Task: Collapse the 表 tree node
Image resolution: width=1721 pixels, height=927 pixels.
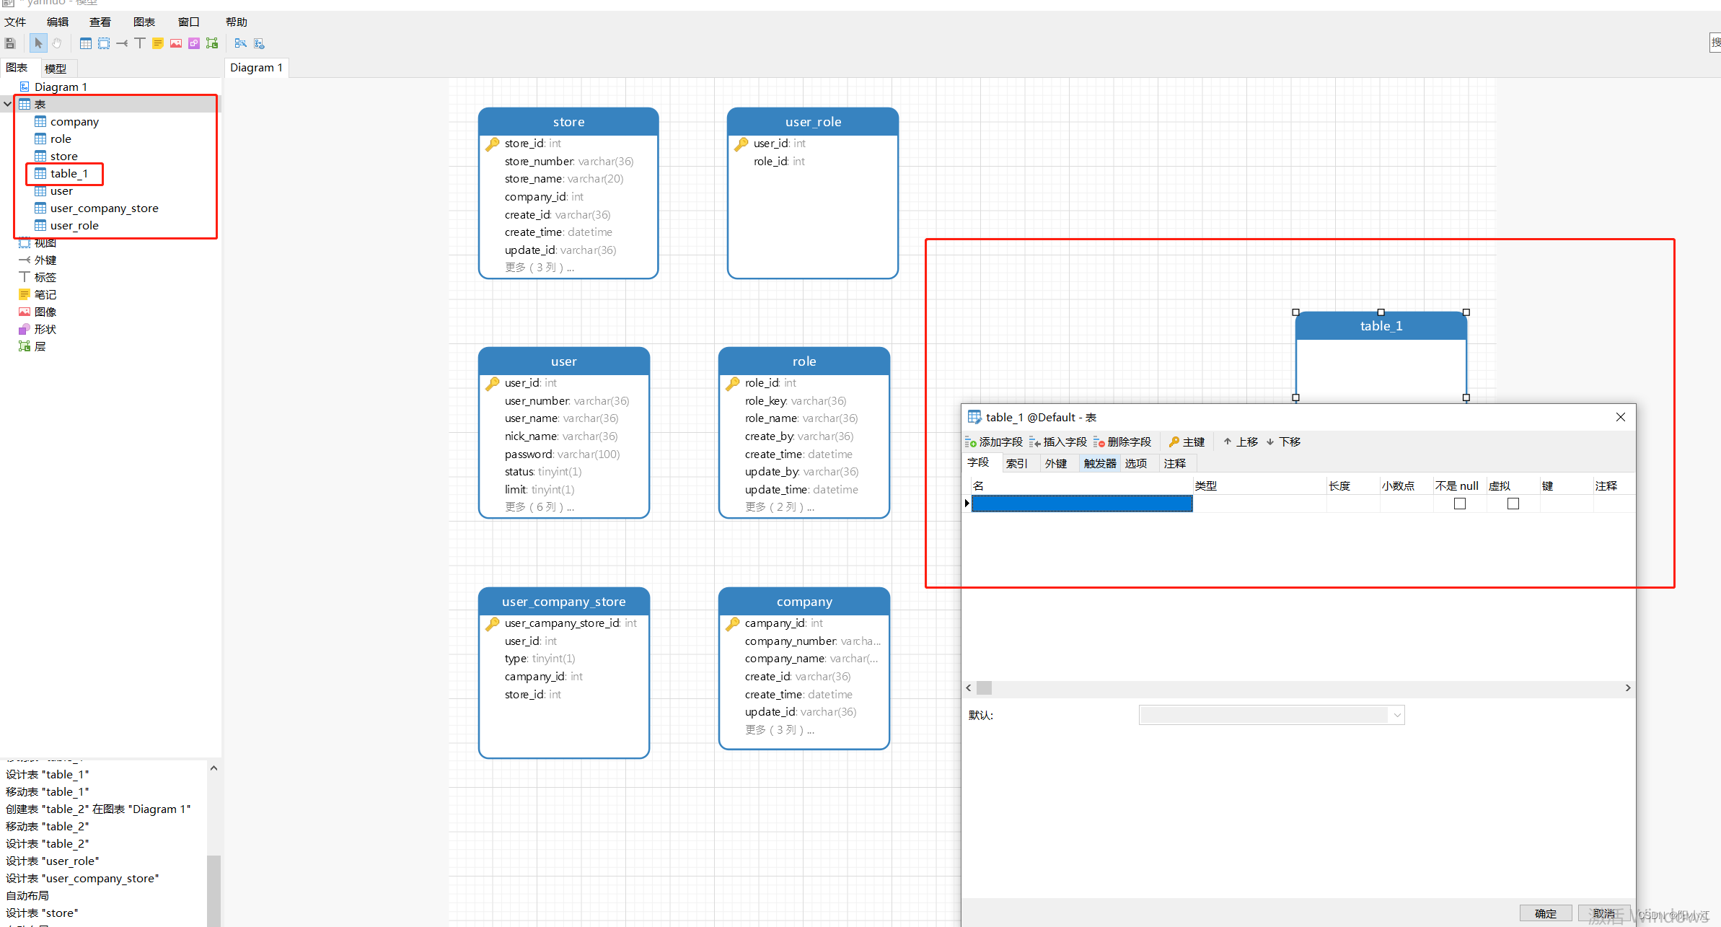Action: click(x=7, y=104)
